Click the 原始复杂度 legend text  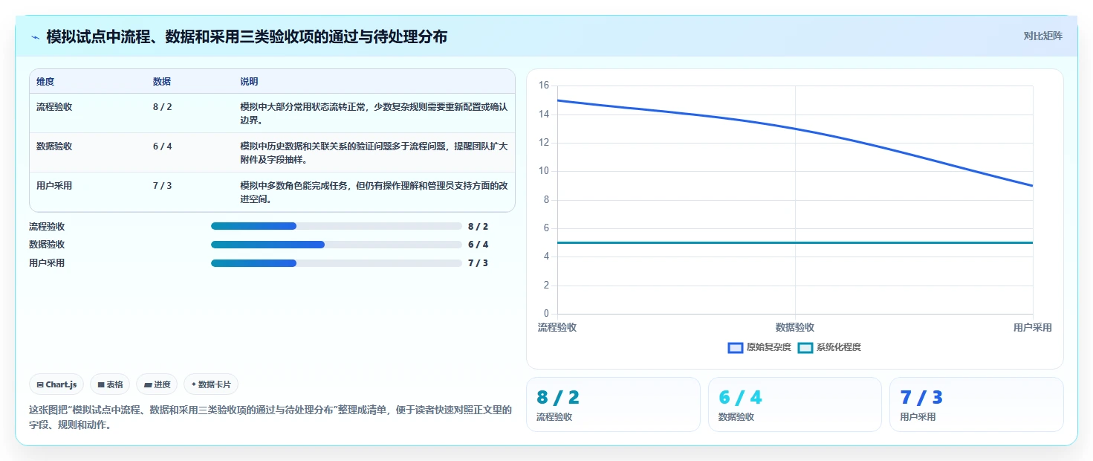click(768, 347)
